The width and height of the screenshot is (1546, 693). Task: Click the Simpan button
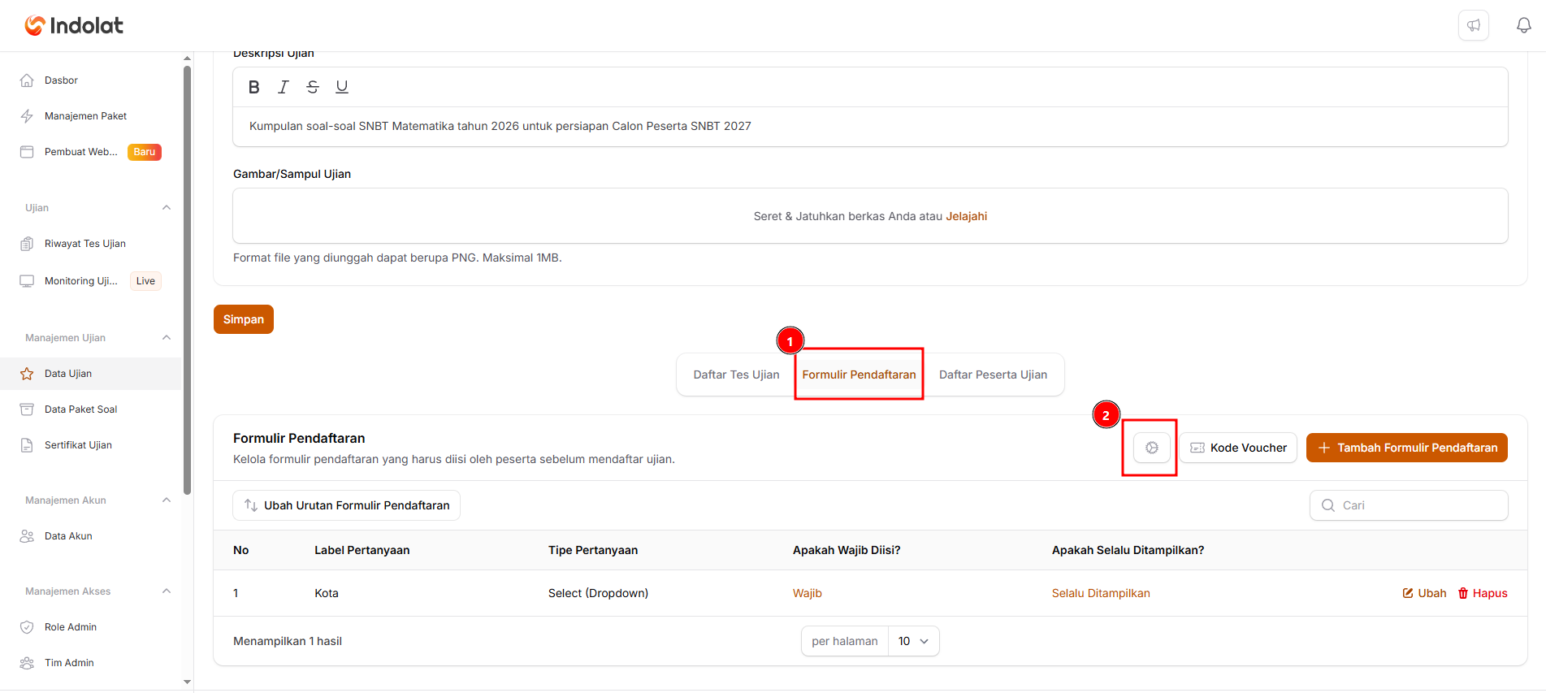click(244, 319)
